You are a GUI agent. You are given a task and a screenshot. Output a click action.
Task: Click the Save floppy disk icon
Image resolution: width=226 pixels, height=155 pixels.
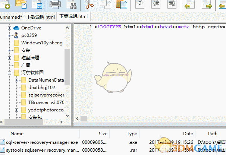(x=37, y=4)
